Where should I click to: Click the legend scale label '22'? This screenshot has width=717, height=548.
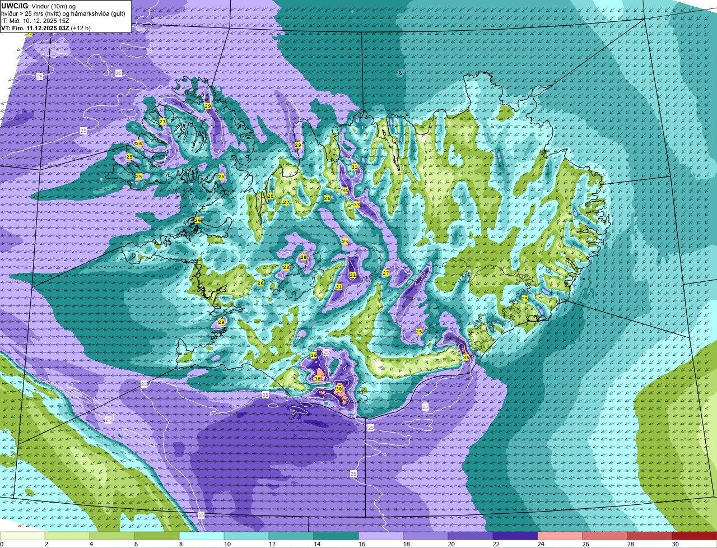pos(496,544)
